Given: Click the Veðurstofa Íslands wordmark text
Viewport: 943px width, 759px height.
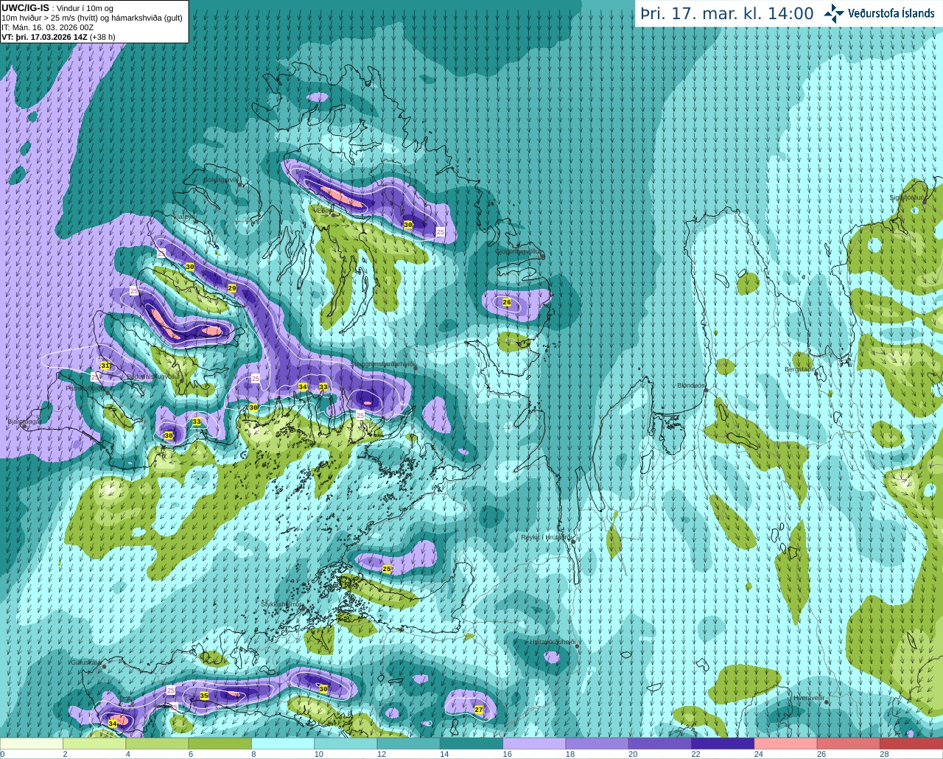Looking at the screenshot, I should [x=891, y=13].
